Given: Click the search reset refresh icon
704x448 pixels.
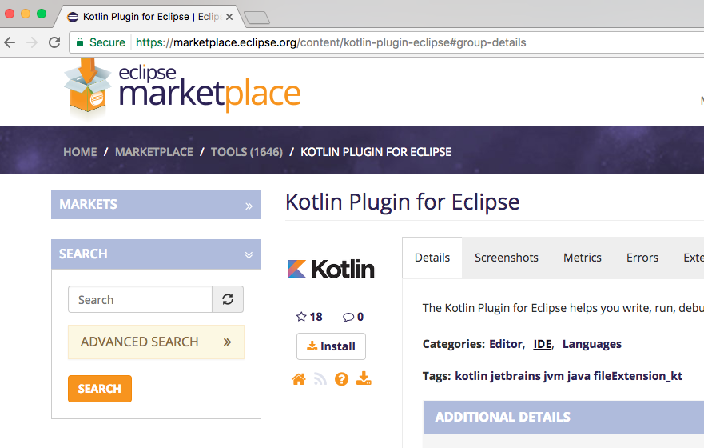Looking at the screenshot, I should tap(228, 299).
